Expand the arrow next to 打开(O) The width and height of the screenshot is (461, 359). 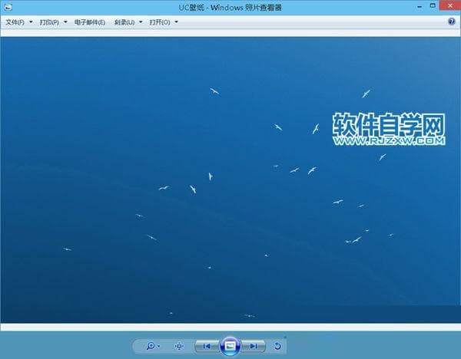click(177, 22)
